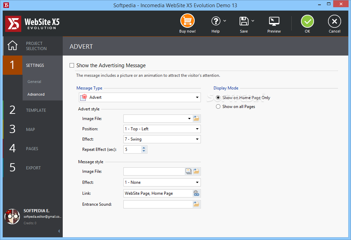Collapse the sidebar with arrow icon
This screenshot has height=240, width=351.
[x=59, y=231]
